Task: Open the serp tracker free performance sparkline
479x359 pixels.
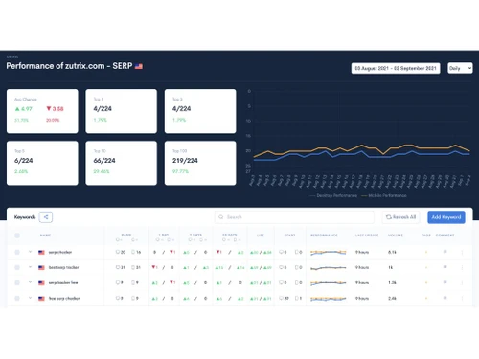Action: (329, 282)
